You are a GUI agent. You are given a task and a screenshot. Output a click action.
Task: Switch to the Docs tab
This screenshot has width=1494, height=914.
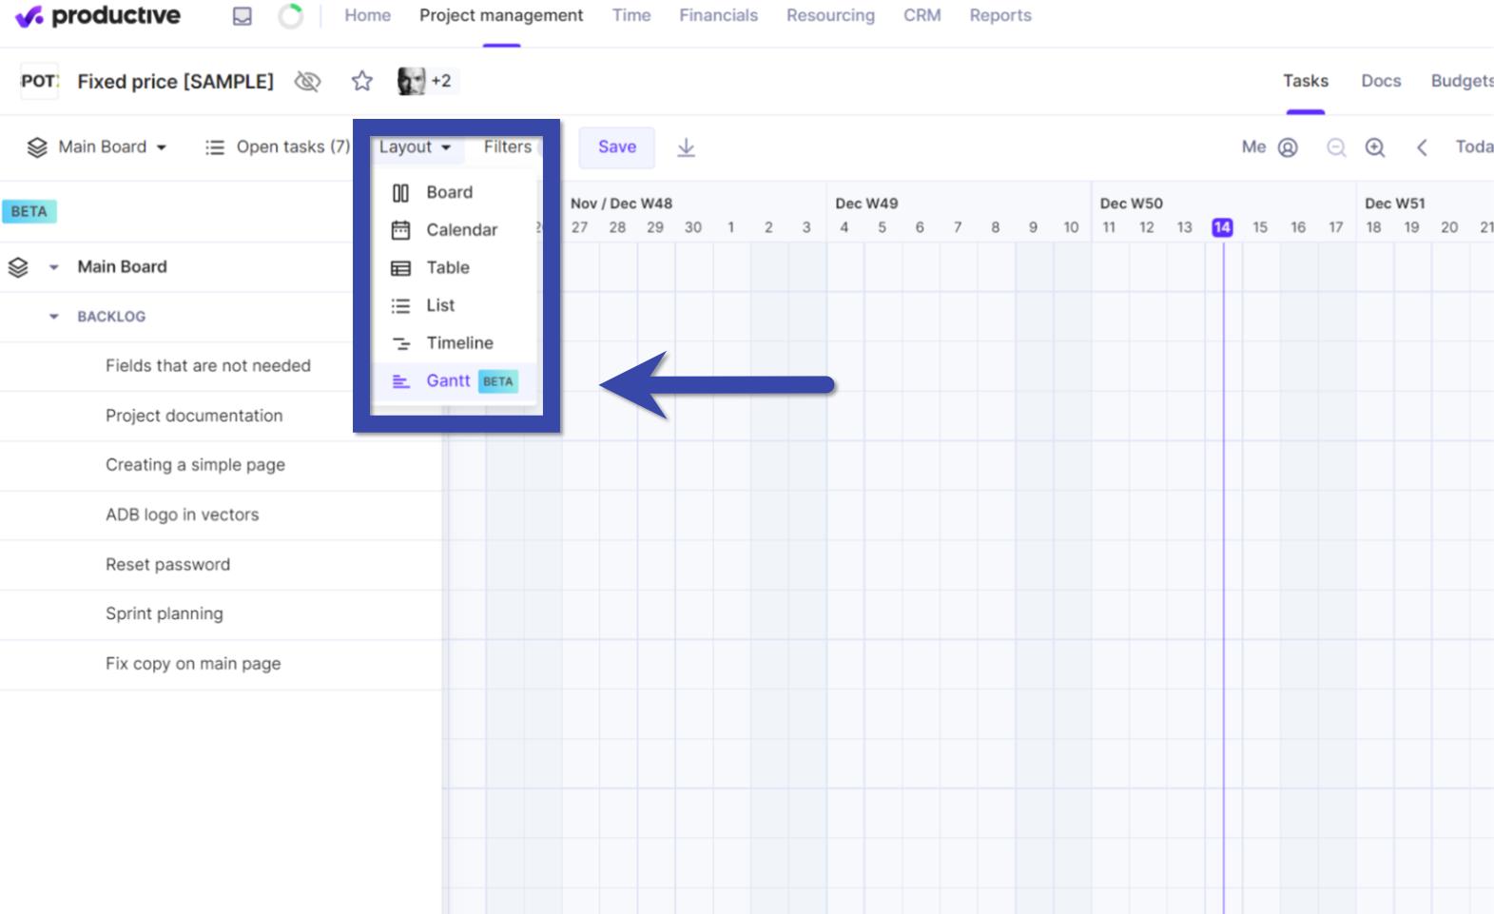coord(1381,82)
